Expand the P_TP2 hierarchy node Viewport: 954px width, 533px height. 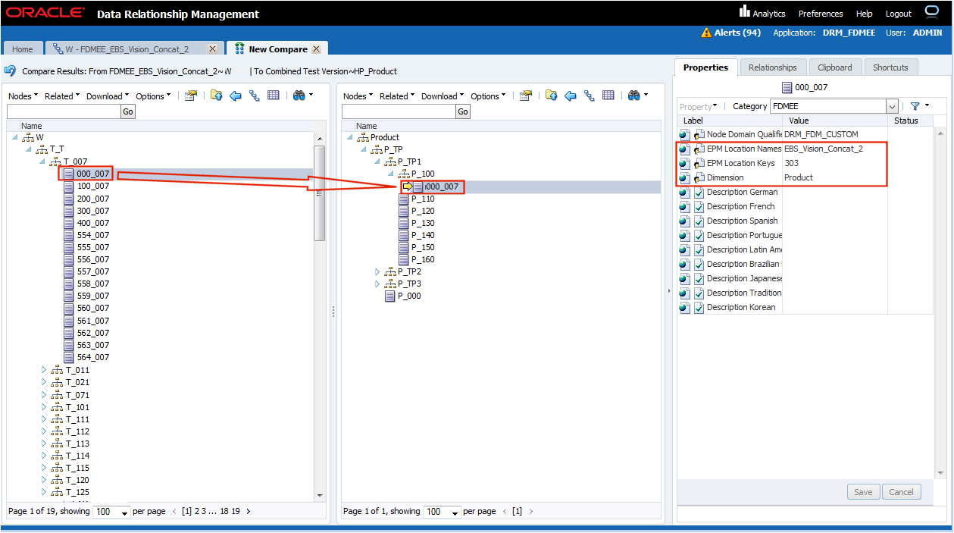point(378,271)
